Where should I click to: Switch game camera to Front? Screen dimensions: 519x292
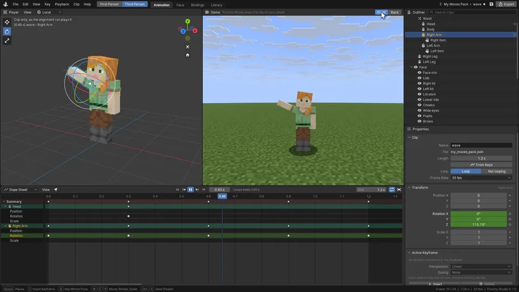pyautogui.click(x=381, y=12)
